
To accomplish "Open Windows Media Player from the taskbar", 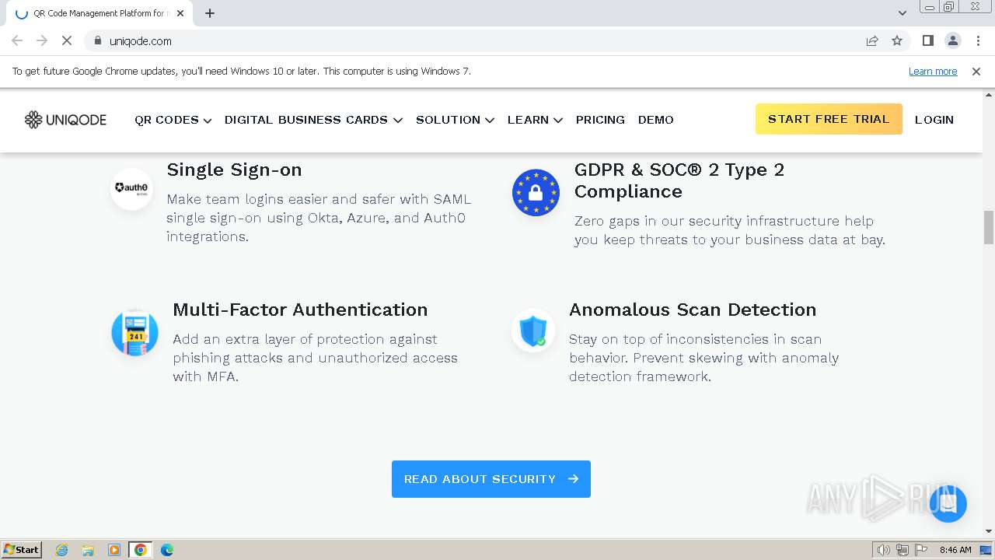I will pos(114,550).
